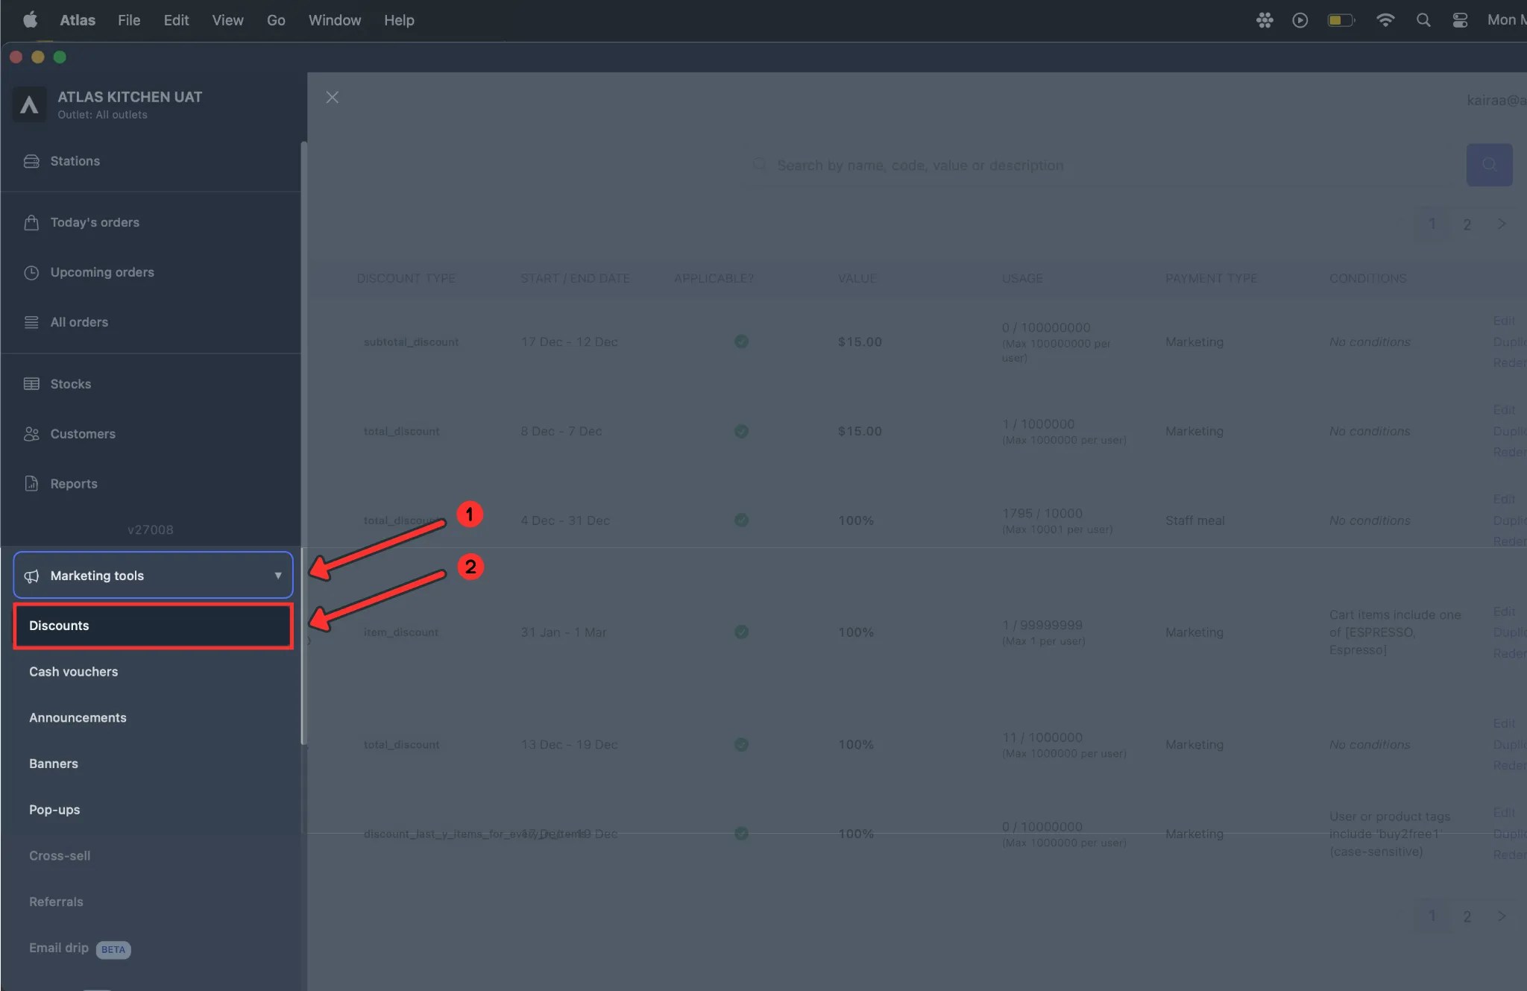Select page 2 in top pagination
1527x991 pixels.
point(1467,224)
